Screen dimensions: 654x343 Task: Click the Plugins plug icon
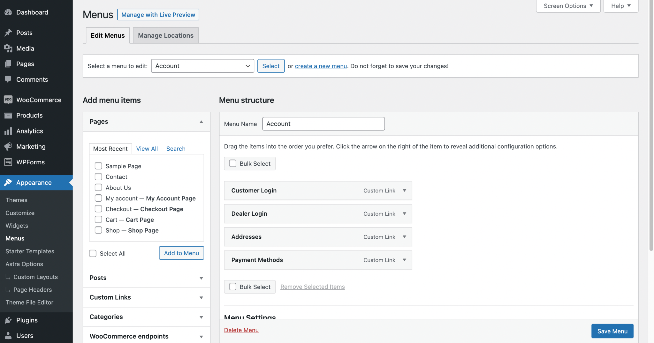pyautogui.click(x=8, y=320)
